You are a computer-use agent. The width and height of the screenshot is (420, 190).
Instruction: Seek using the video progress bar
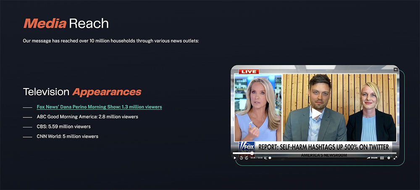(315, 153)
